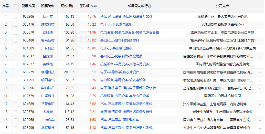The width and height of the screenshot is (265, 134).
Task: Expand company highlight for 宇通客车 row
Action: (260, 120)
